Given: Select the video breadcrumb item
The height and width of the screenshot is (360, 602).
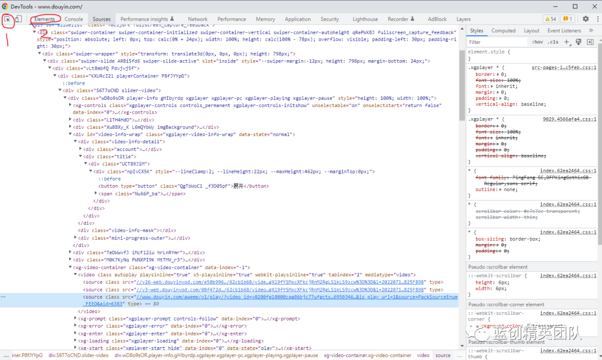Looking at the screenshot, I should click(x=423, y=356).
